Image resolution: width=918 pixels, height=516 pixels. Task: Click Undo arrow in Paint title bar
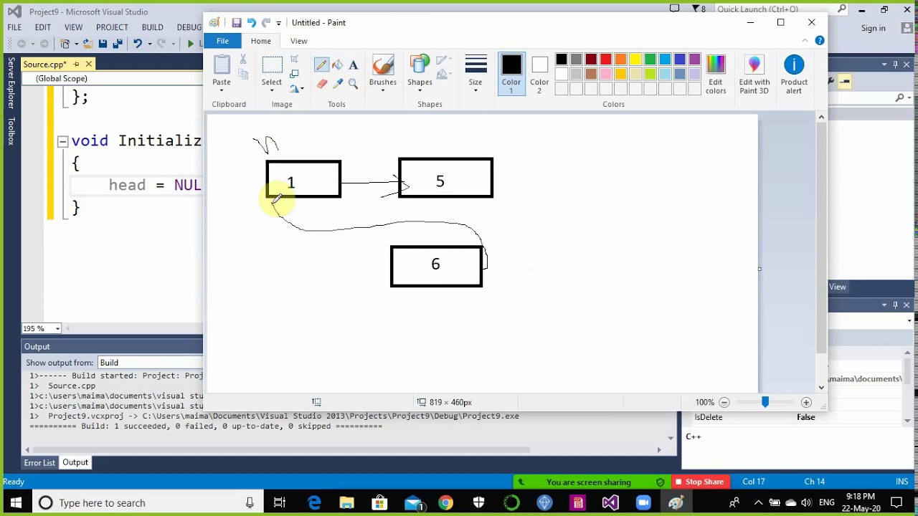(x=251, y=23)
